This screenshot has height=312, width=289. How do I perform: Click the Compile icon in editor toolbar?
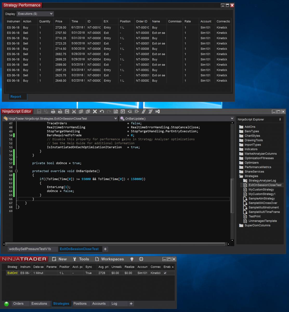pos(123,112)
